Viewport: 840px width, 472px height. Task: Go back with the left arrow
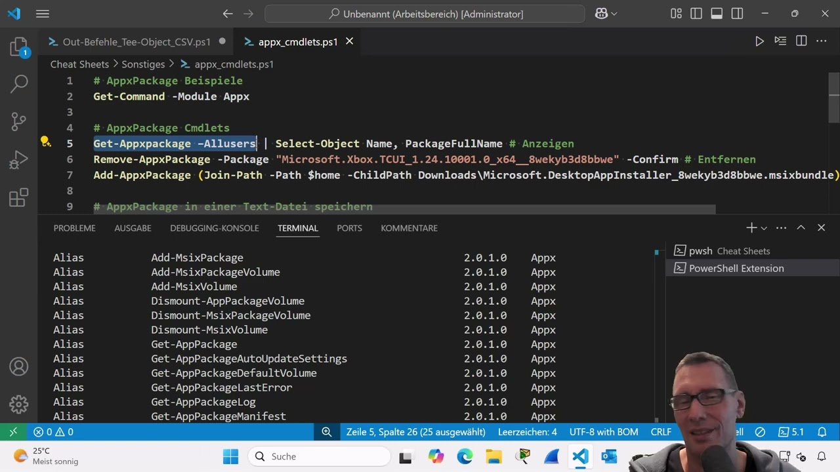[228, 14]
